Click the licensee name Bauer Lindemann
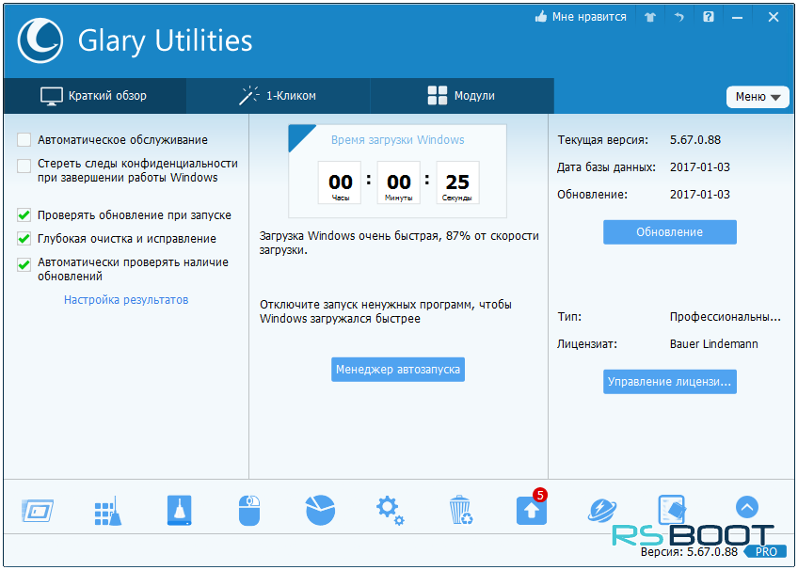This screenshot has width=798, height=570. (714, 344)
